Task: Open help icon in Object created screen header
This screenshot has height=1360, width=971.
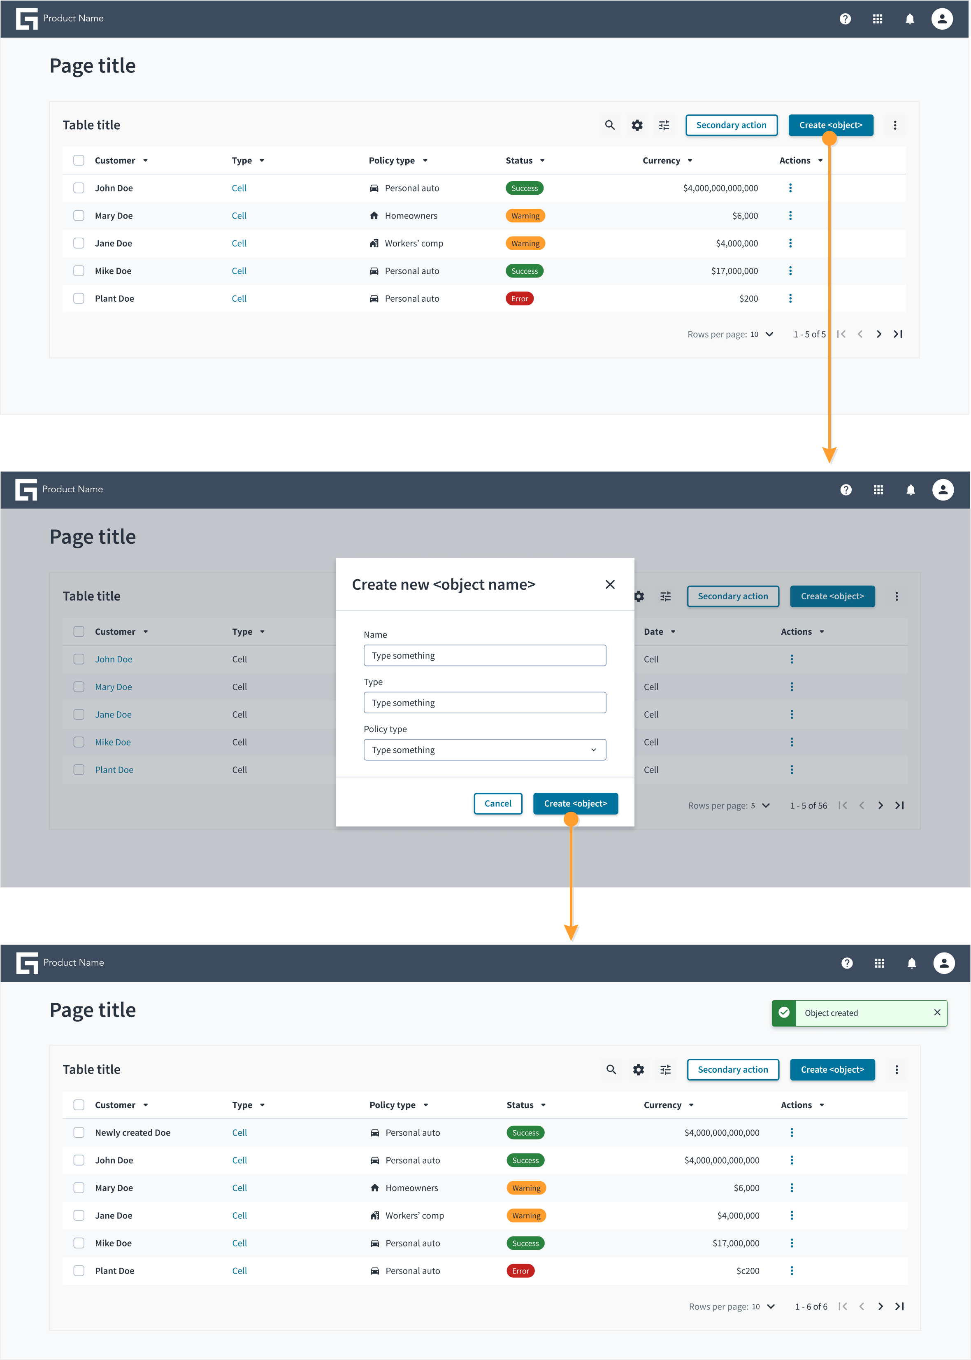Action: 847,963
